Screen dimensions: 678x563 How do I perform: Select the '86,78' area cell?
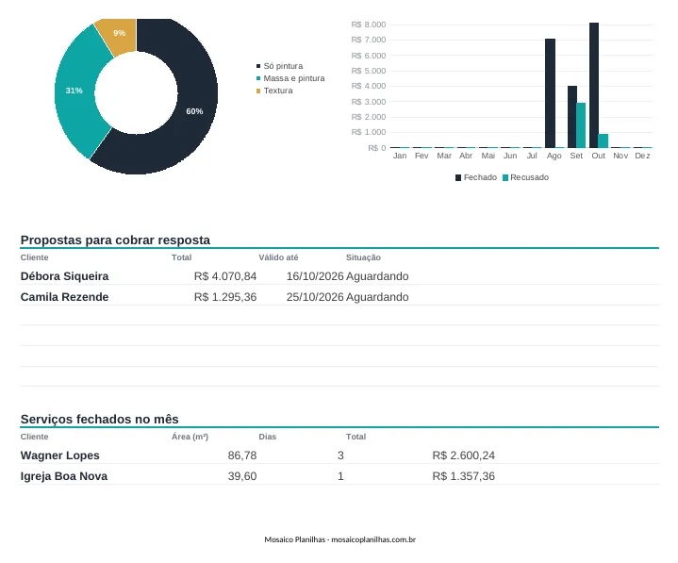(x=242, y=455)
